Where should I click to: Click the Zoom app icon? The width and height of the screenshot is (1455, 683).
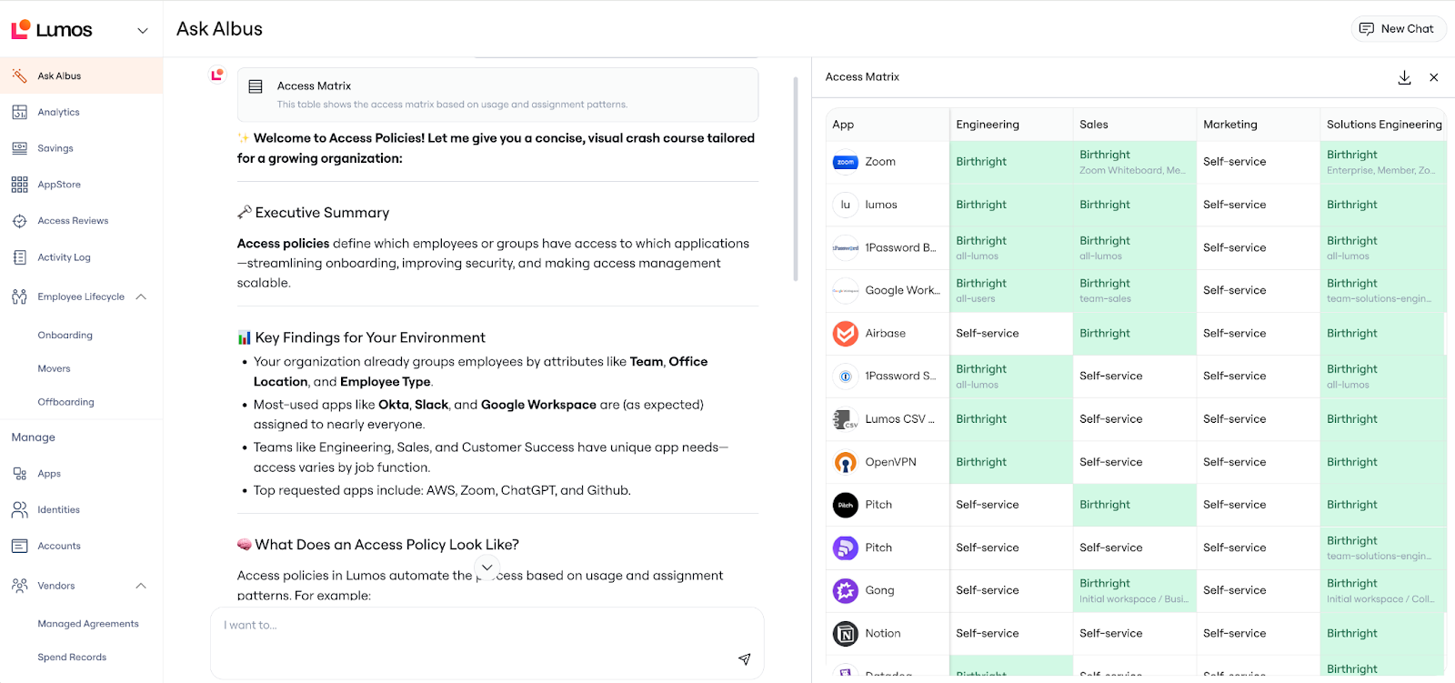coord(846,162)
